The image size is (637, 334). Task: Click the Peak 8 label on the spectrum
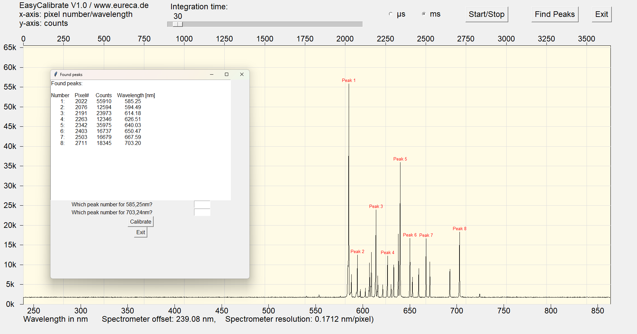click(460, 229)
